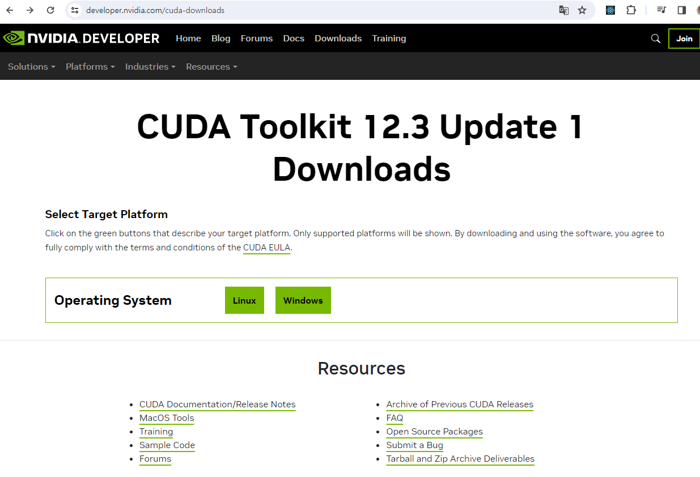View site information icon in address bar
This screenshot has width=700, height=477.
75,10
